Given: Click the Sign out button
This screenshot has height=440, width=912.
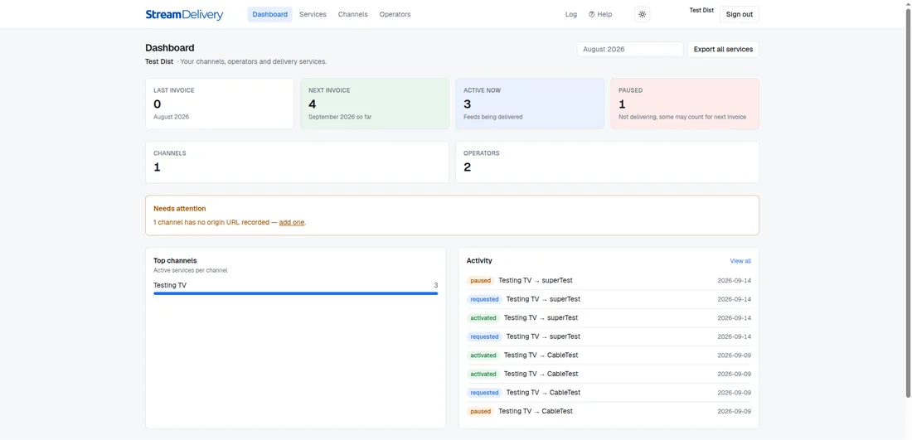Looking at the screenshot, I should pyautogui.click(x=740, y=15).
